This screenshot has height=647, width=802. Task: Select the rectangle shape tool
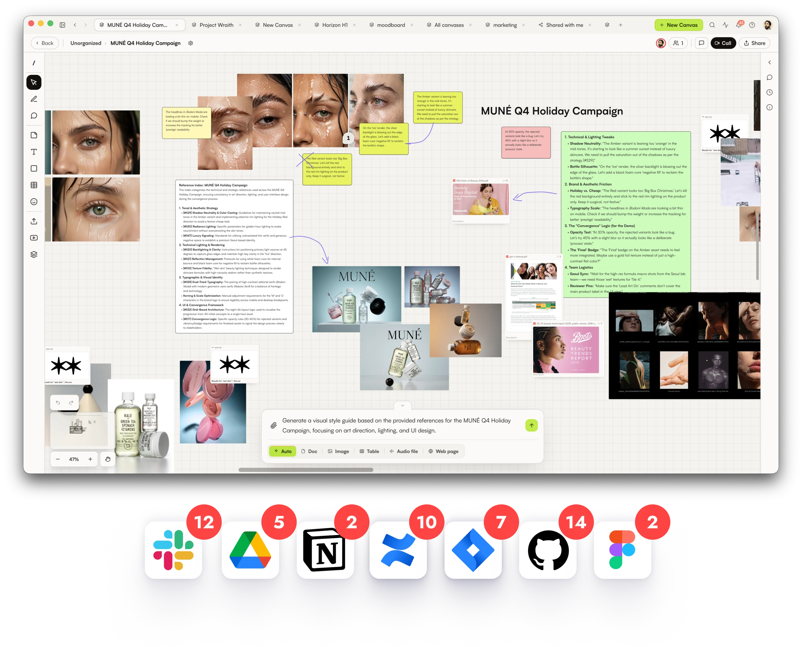(34, 168)
